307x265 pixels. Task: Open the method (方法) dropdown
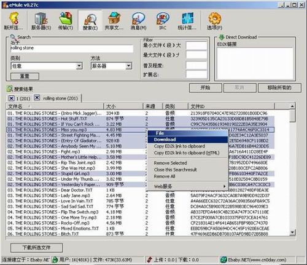click(x=128, y=66)
